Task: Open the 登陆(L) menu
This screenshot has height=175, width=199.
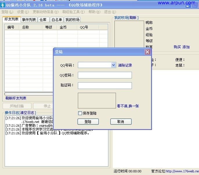Action: pyautogui.click(x=7, y=12)
